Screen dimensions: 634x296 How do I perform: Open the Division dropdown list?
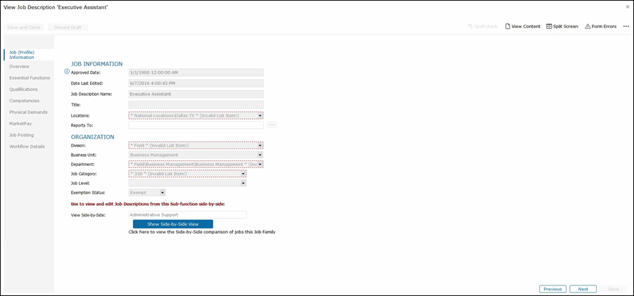click(260, 146)
